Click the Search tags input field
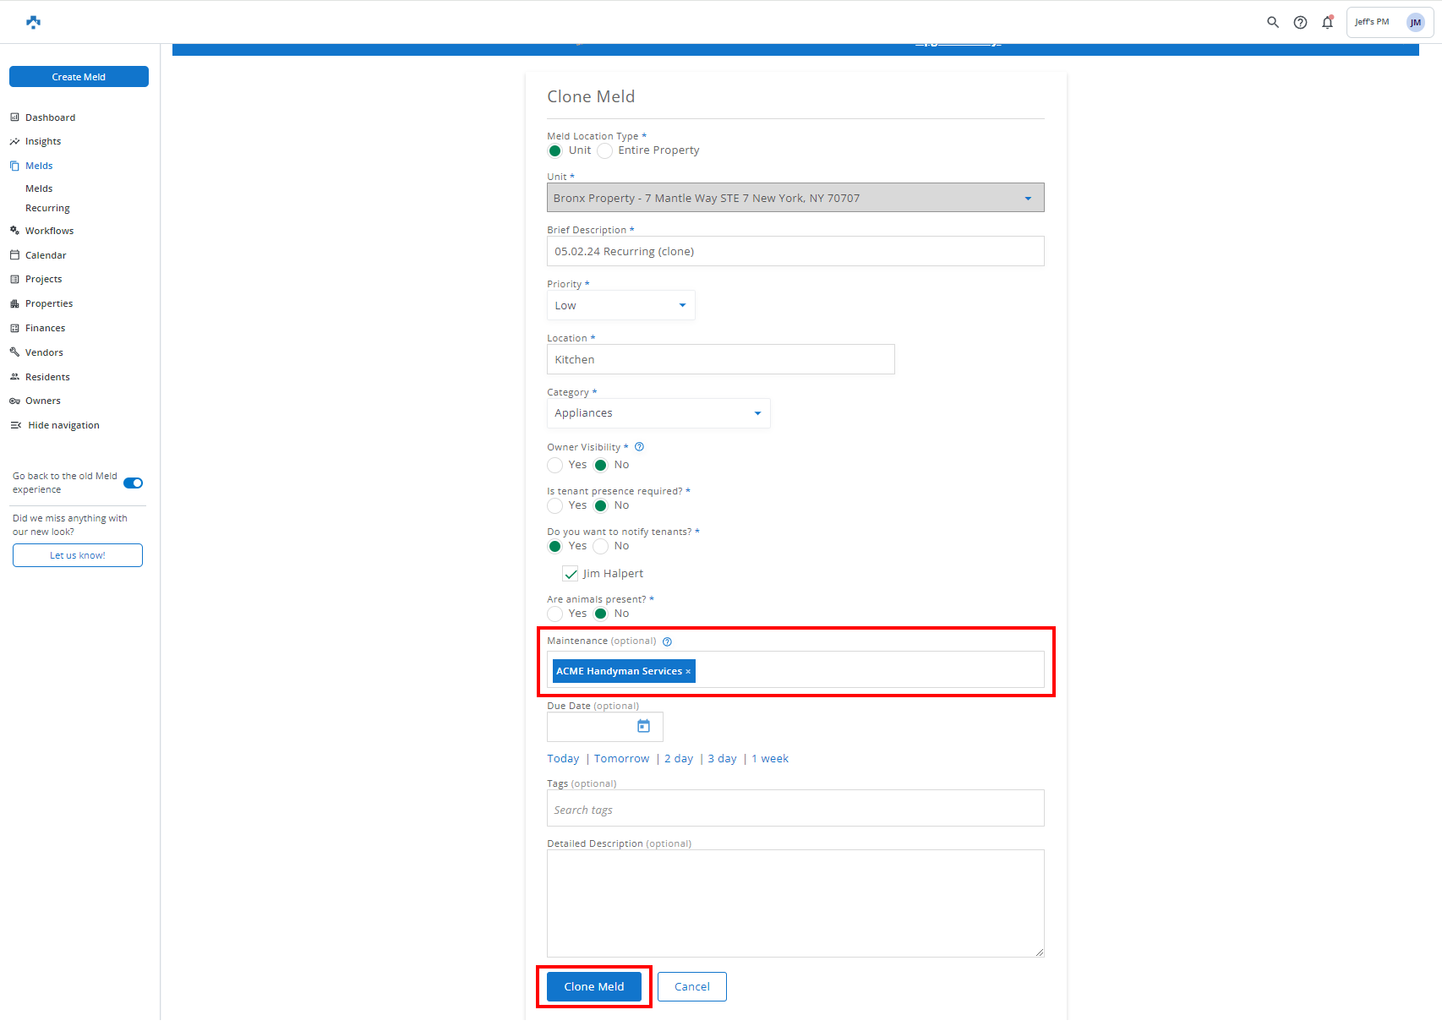The height and width of the screenshot is (1026, 1442). [795, 809]
